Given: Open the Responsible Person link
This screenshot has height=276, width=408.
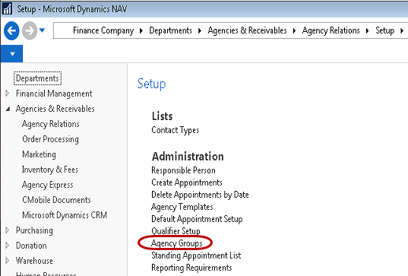Looking at the screenshot, I should 183,170.
